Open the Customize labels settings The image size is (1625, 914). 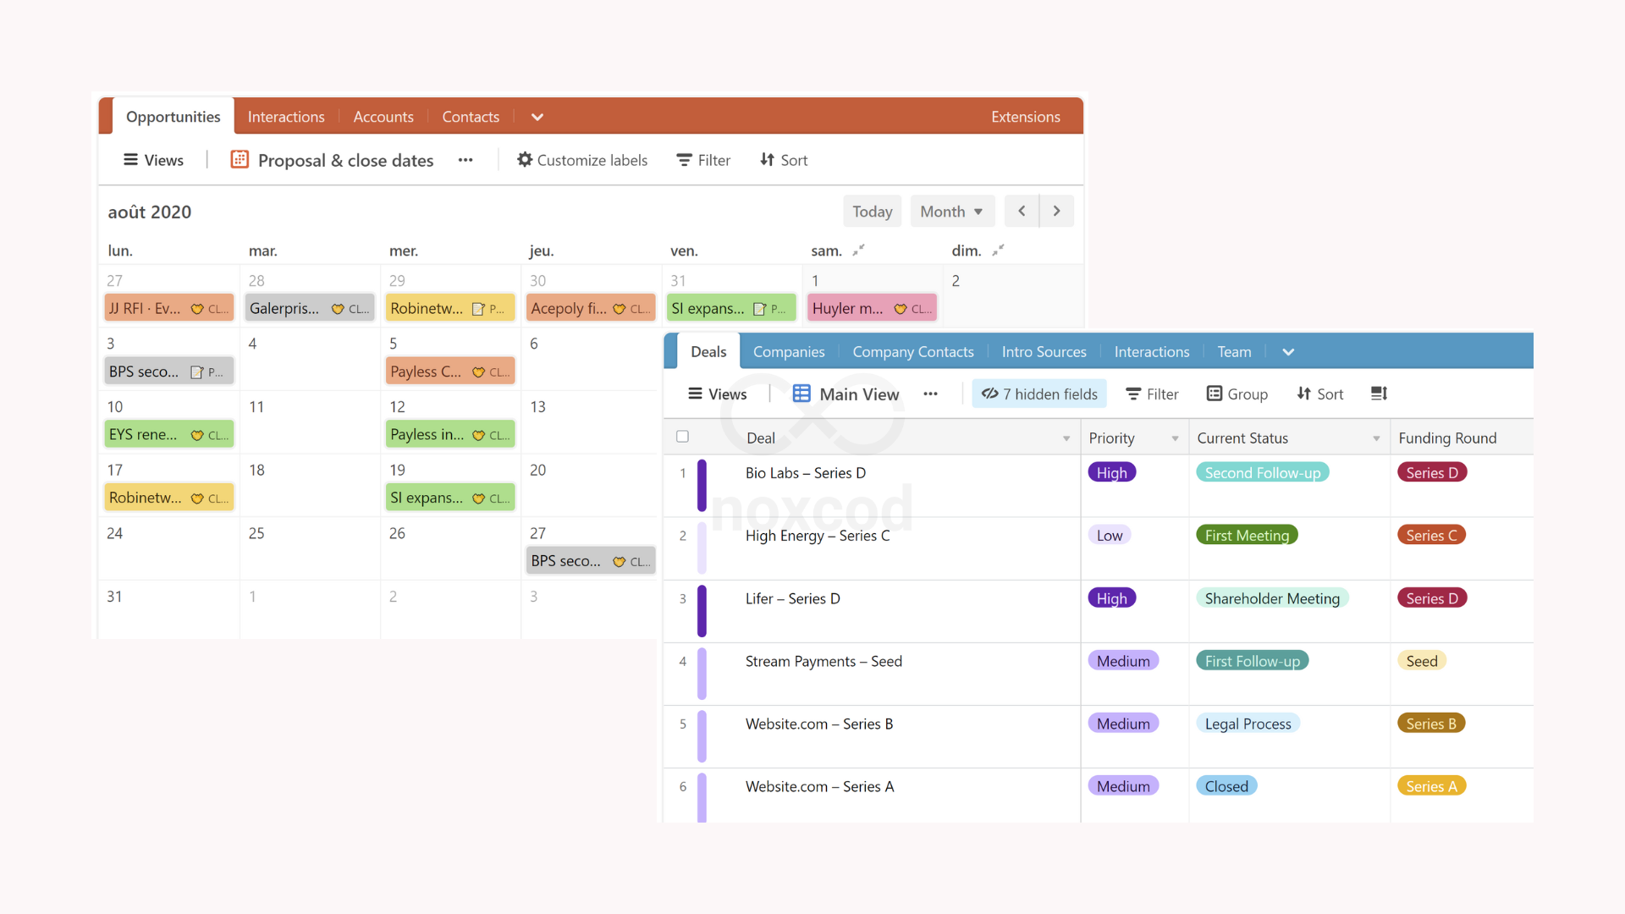[582, 160]
